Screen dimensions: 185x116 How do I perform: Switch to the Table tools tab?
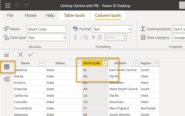tap(74, 15)
